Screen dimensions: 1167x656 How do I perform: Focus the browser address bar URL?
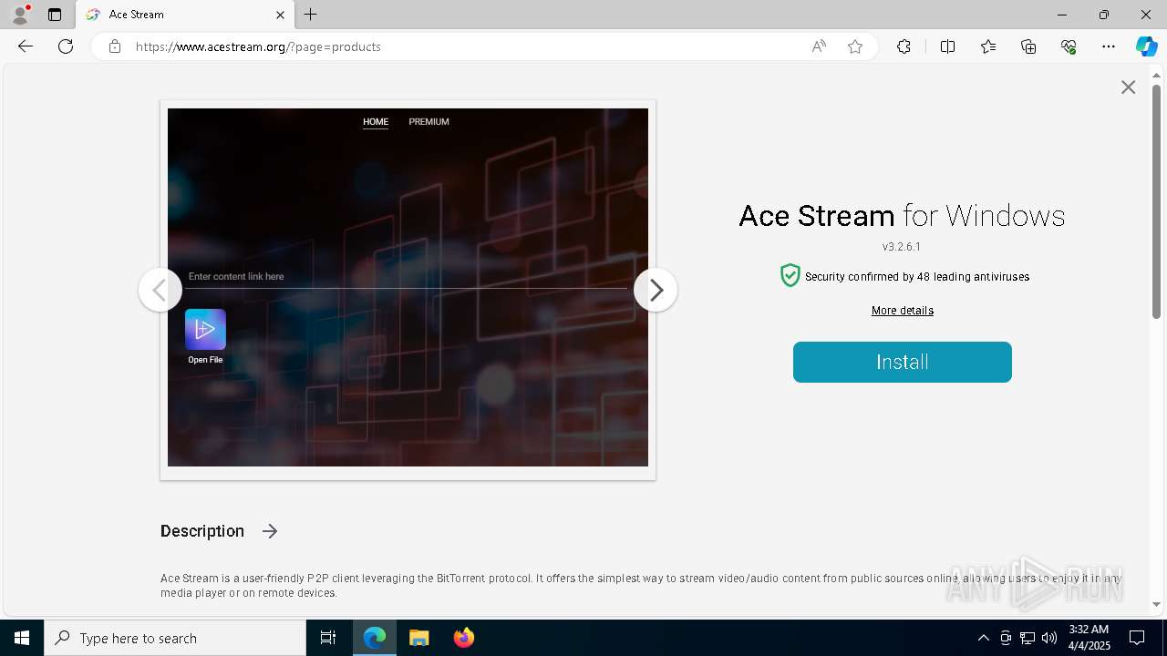(x=258, y=46)
